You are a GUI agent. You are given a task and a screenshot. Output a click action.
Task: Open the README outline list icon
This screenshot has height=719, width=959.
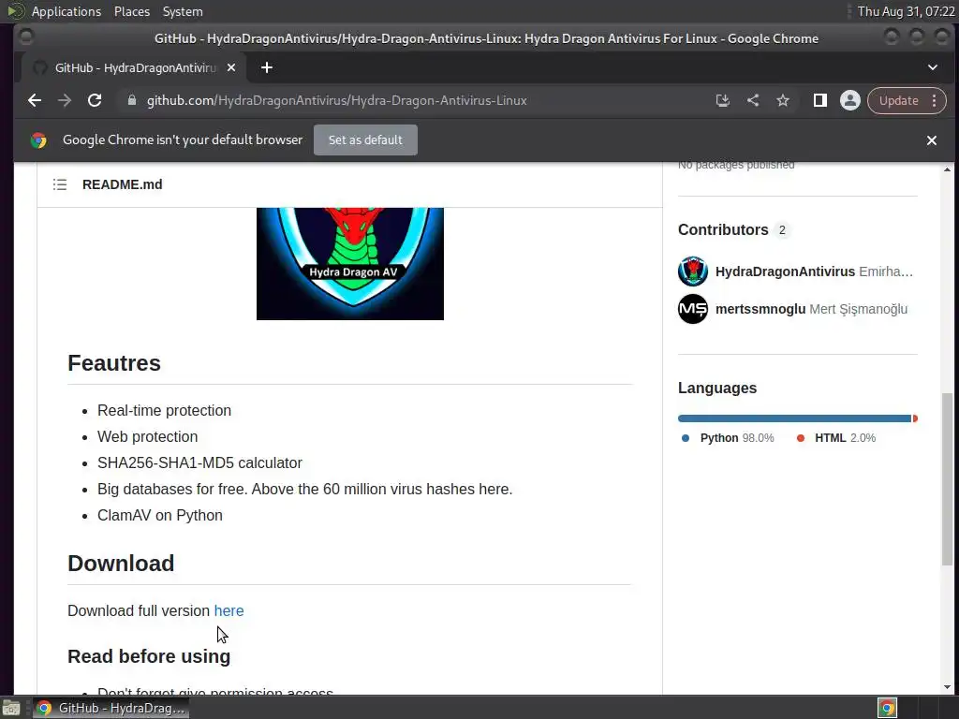point(59,184)
